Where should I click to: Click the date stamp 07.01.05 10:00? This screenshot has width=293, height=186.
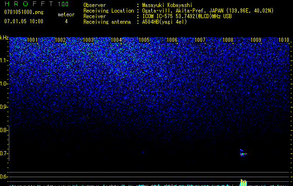point(24,21)
